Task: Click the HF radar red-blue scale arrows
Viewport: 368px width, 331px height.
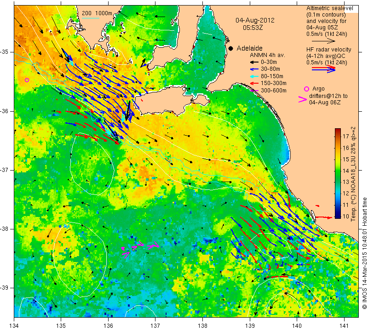Action: point(323,69)
